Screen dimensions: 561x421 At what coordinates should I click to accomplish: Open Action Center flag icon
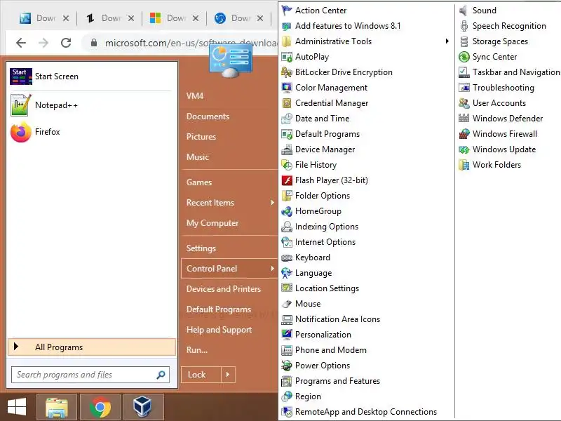[287, 11]
